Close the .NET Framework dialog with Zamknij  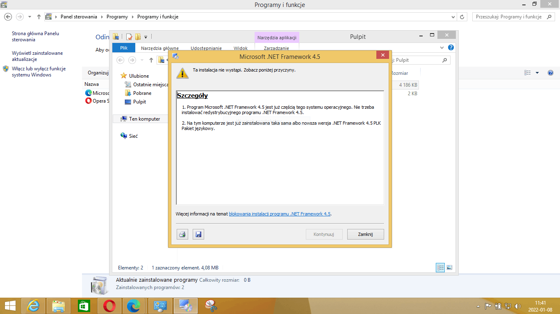pos(365,234)
